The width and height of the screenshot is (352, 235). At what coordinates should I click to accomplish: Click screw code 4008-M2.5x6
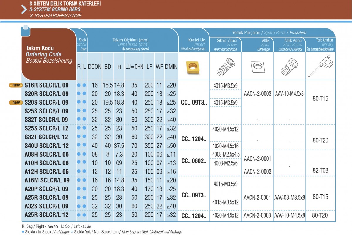coord(226,163)
